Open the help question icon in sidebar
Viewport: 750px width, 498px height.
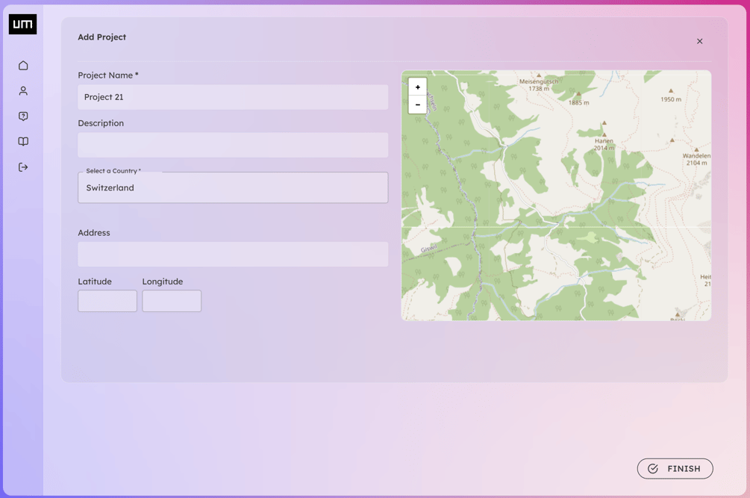(23, 116)
